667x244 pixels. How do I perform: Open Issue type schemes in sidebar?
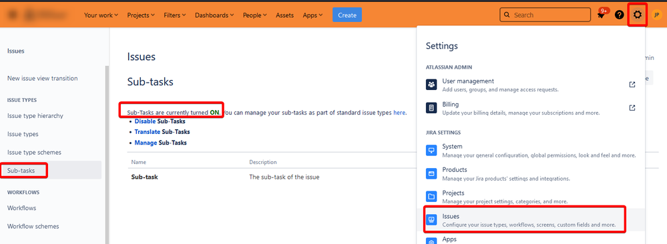pyautogui.click(x=35, y=152)
